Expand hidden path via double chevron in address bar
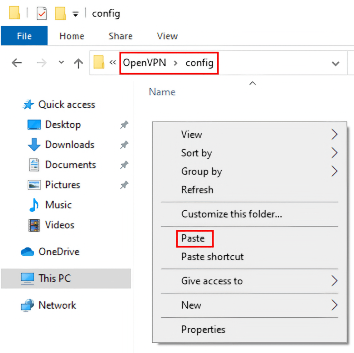The image size is (354, 353). tap(113, 62)
